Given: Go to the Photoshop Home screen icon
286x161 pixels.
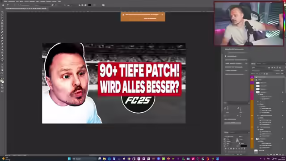Looking at the screenshot, I should 3,5.
